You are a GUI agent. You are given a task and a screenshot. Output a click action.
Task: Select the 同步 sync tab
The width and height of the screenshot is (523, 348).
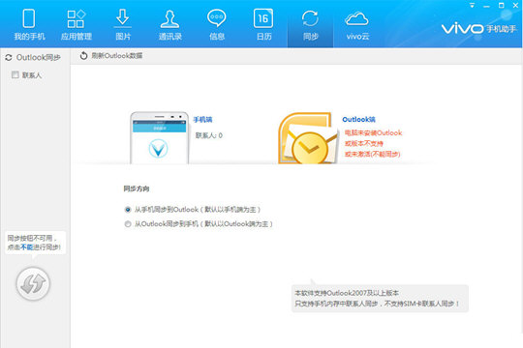[310, 25]
